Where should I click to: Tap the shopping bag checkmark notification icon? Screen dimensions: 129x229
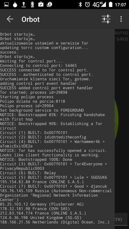[41, 4]
